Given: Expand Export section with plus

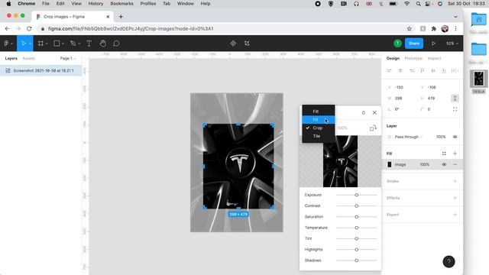Looking at the screenshot, I should 455,215.
